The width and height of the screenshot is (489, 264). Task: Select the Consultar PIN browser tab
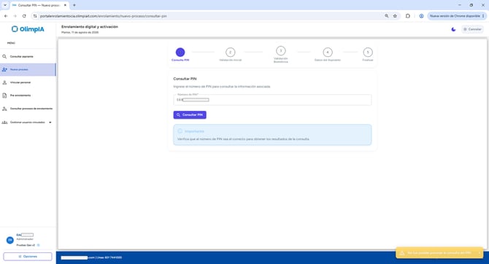pos(39,5)
